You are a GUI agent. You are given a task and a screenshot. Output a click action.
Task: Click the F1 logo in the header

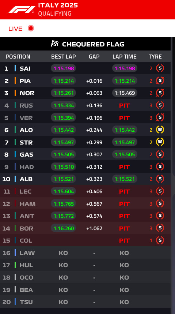pos(22,10)
